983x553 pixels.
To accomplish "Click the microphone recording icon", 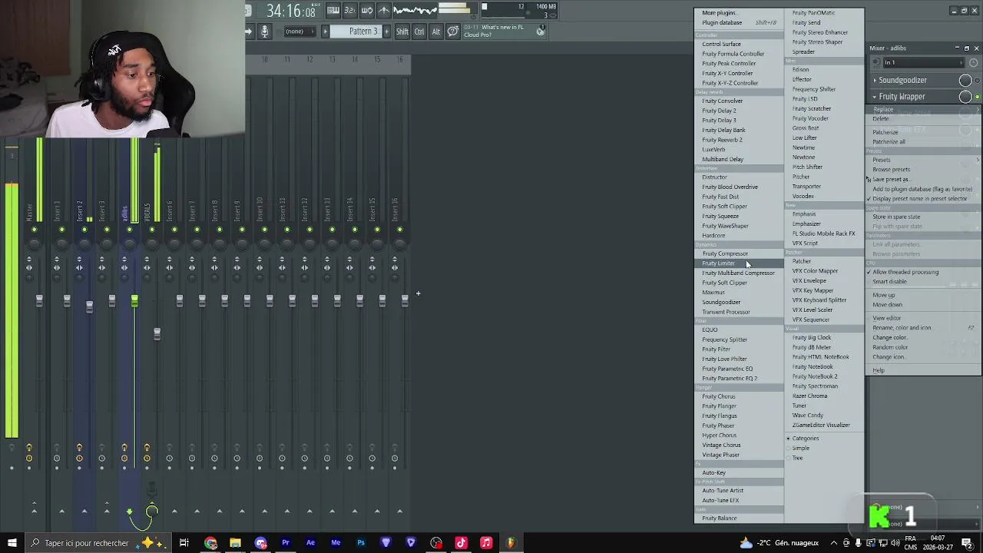I will [x=264, y=31].
